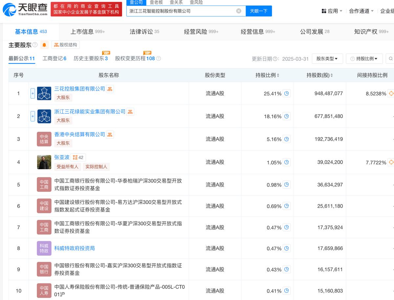Expand row 2 浙江三花绿能实业 plus button
This screenshot has height=300, width=394.
pos(33,116)
